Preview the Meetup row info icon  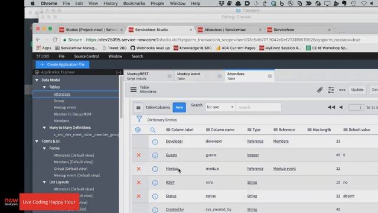[155, 169]
